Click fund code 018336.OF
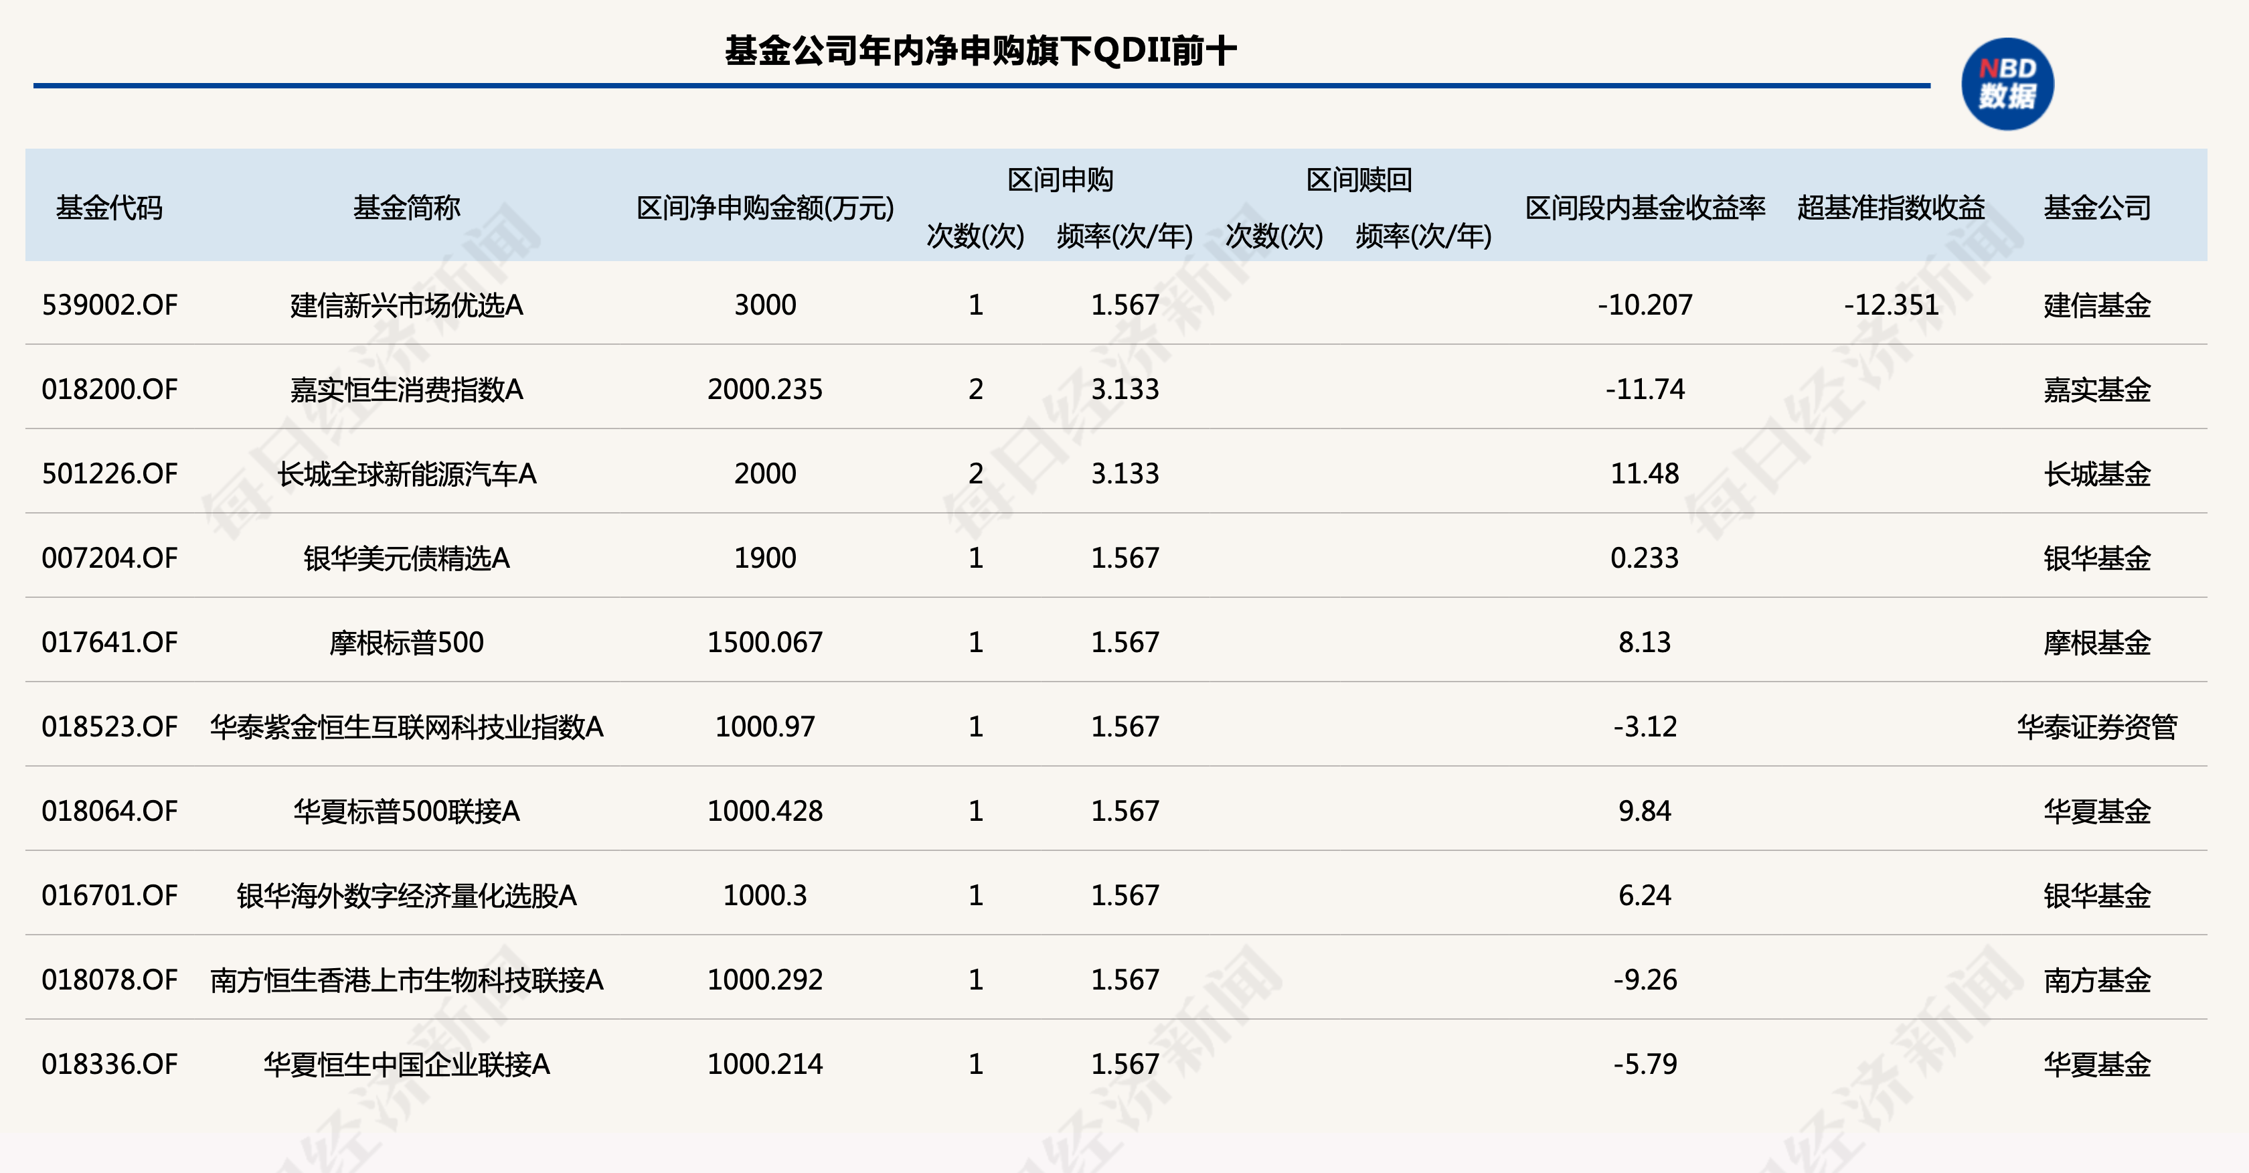 coord(109,1064)
